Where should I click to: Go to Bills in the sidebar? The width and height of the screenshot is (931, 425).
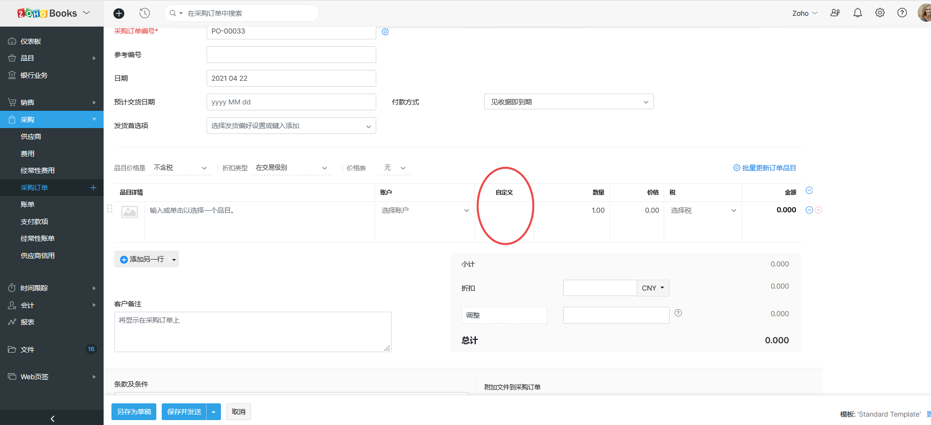point(28,204)
